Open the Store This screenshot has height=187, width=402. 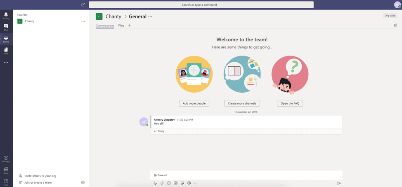pyautogui.click(x=6, y=171)
